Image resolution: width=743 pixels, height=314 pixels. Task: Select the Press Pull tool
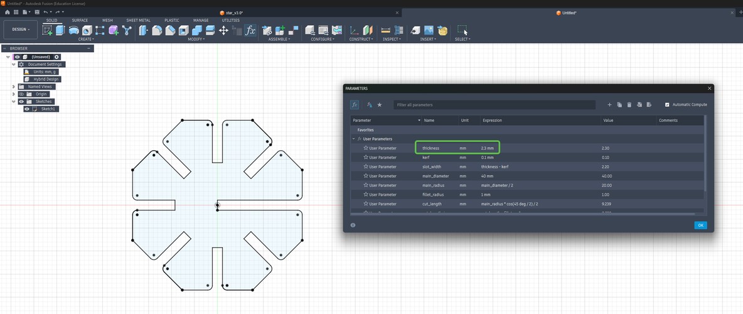[x=144, y=30]
